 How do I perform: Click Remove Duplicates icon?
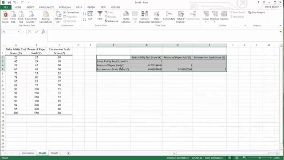(145, 17)
